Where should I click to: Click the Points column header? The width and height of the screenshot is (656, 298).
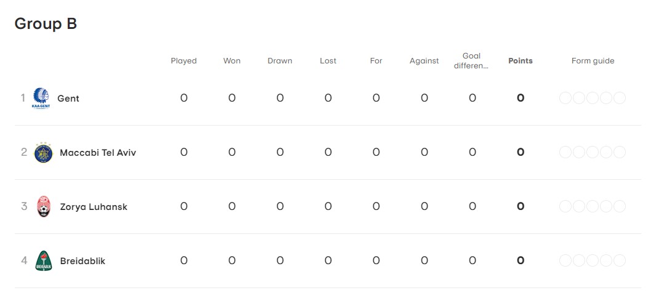(520, 60)
